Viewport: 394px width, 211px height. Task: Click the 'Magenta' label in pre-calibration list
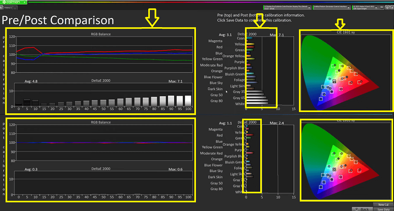click(x=215, y=41)
